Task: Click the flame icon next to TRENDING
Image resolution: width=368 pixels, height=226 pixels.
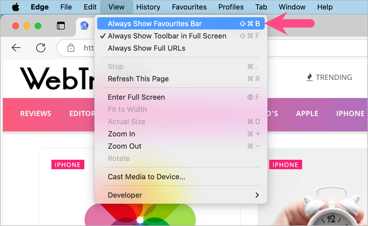Action: pos(309,77)
